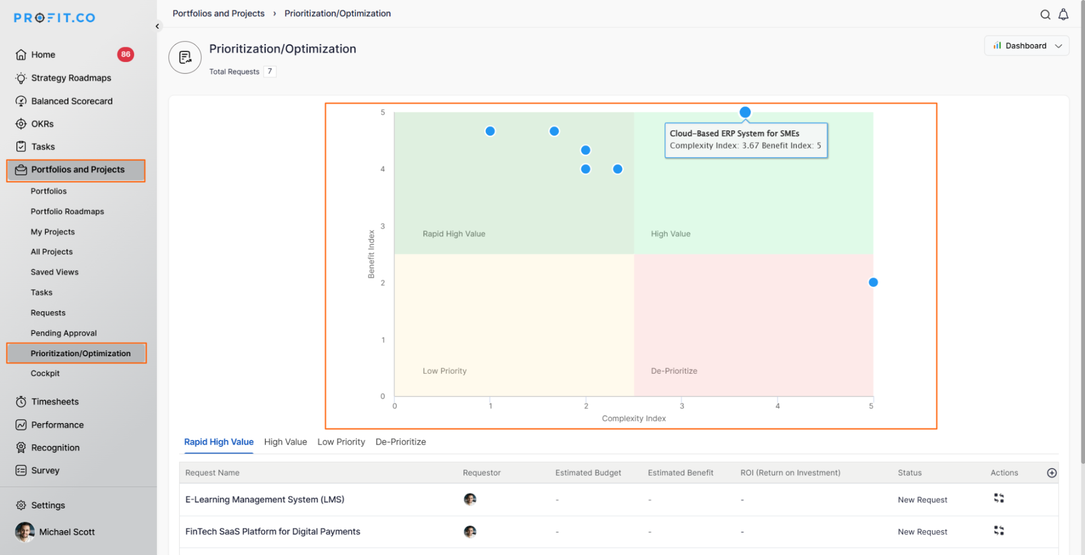Switch to the Low Priority tab
This screenshot has height=555, width=1085.
click(341, 442)
